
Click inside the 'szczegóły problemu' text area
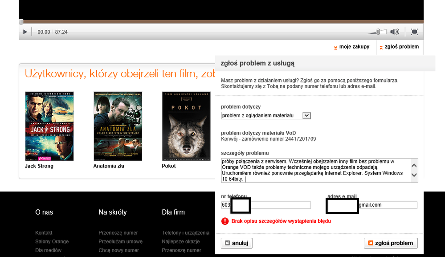pyautogui.click(x=315, y=170)
